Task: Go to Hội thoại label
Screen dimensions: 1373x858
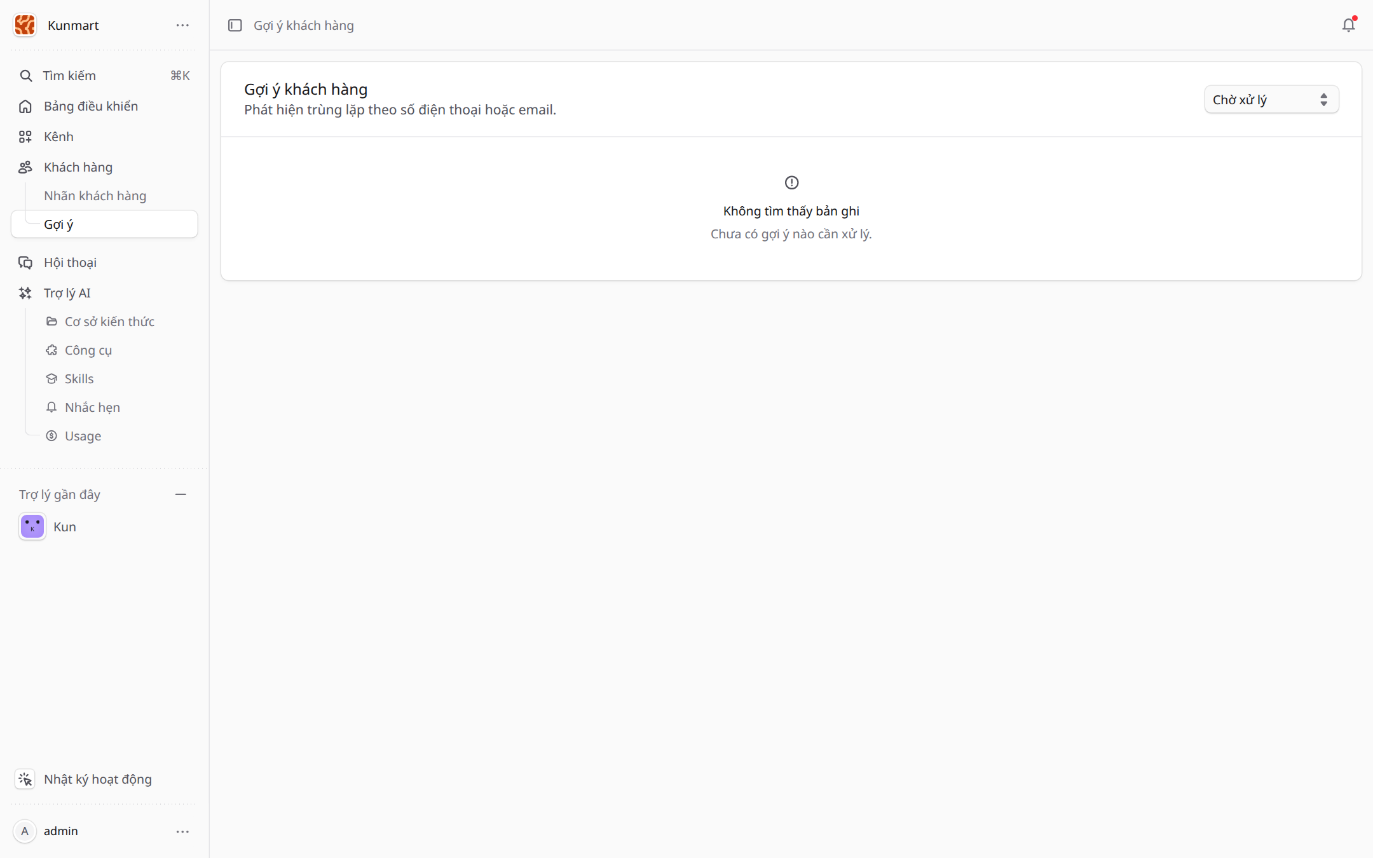Action: pyautogui.click(x=70, y=262)
